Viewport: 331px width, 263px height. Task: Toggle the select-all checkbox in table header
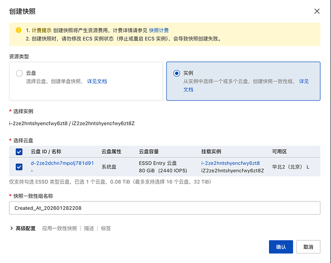point(19,151)
